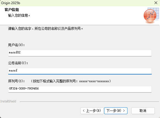This screenshot has height=118, width=160.
Task: Click the 输入您的信息 subtitle text
Action: coord(19,15)
